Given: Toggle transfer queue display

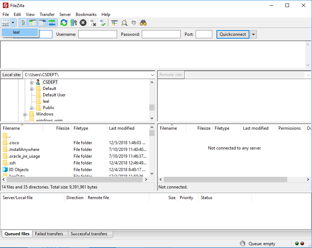Looking at the screenshot, I should coord(52,23).
